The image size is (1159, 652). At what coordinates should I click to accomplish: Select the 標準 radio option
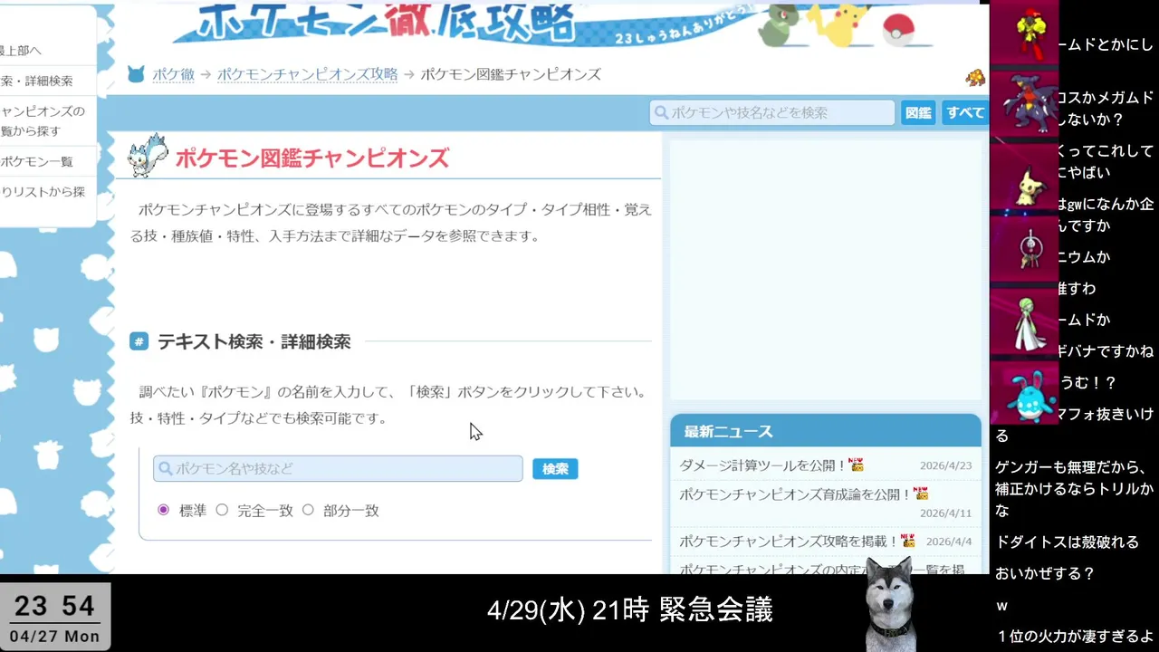[x=164, y=510]
